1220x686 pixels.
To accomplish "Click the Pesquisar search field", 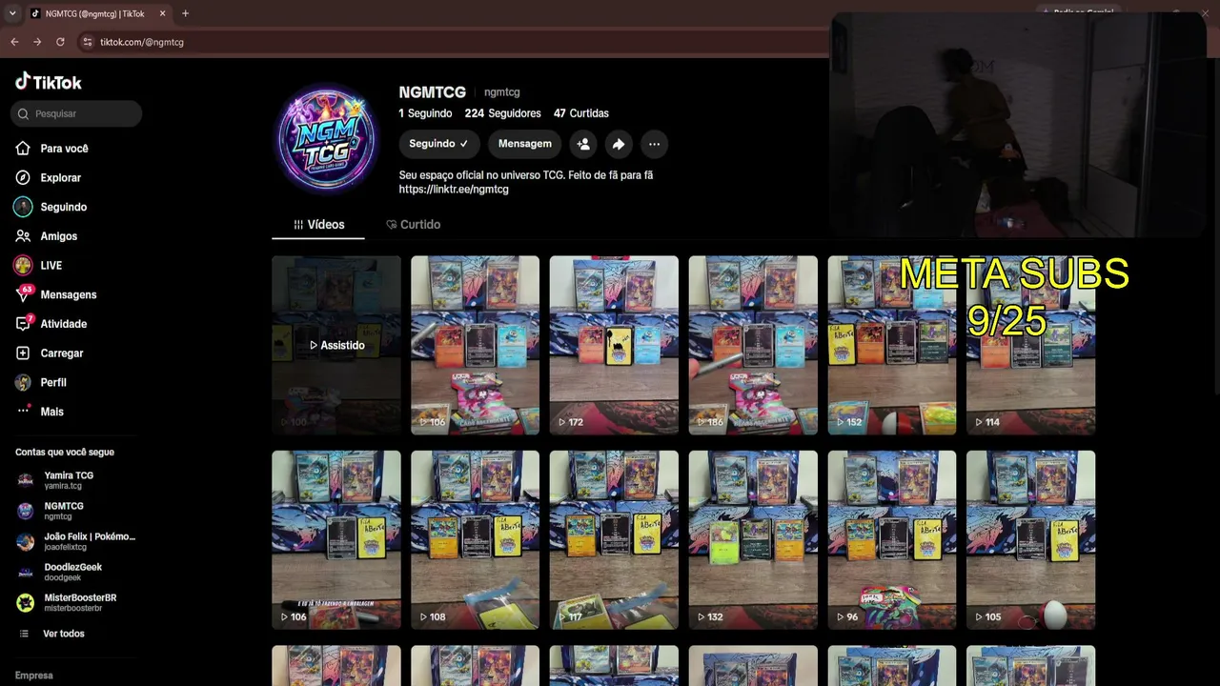I will (76, 113).
